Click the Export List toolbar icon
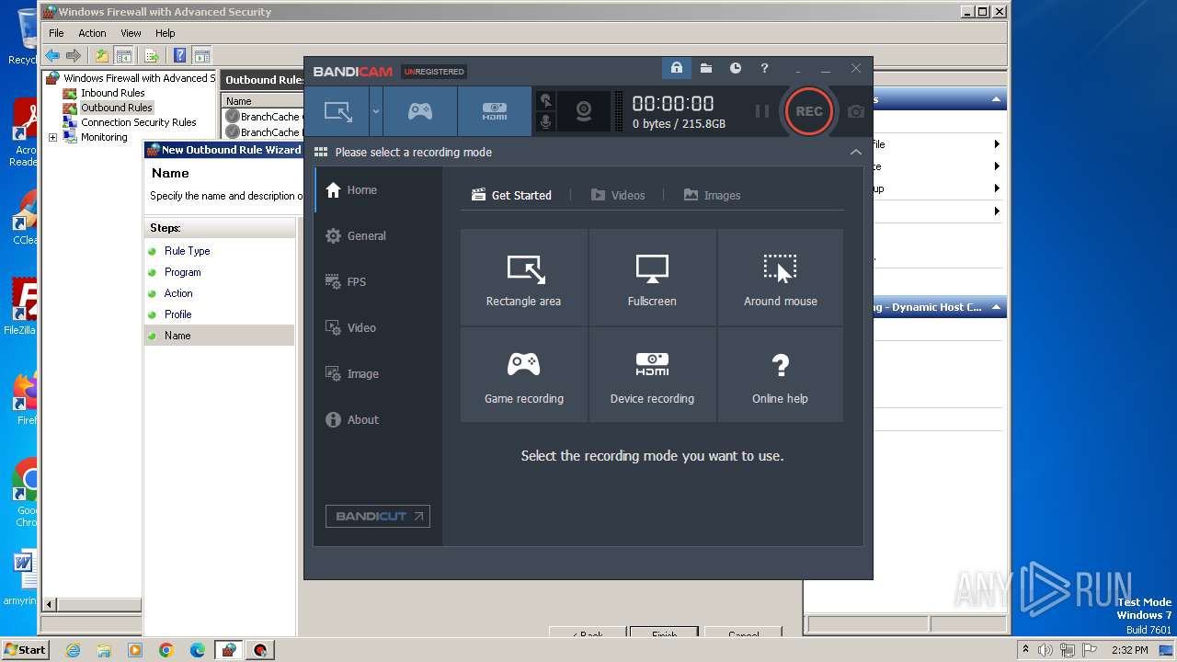Image resolution: width=1177 pixels, height=662 pixels. 152,55
